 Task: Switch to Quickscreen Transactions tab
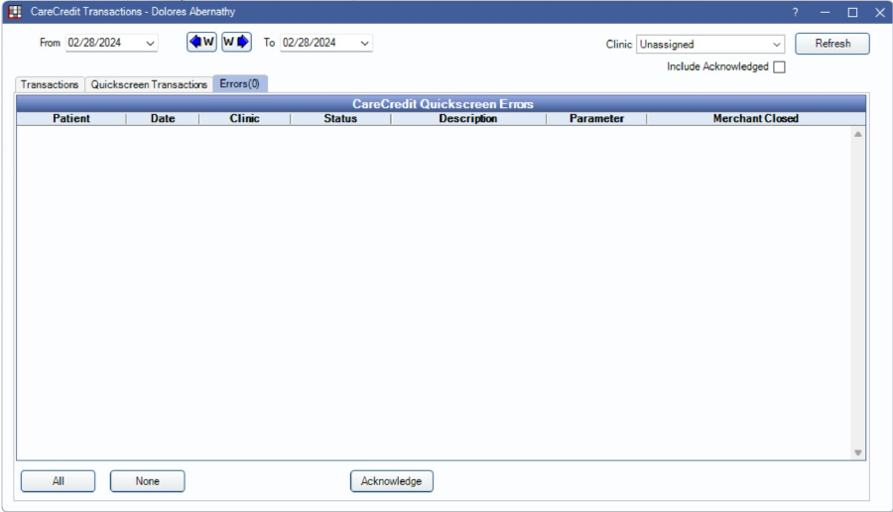pyautogui.click(x=149, y=84)
